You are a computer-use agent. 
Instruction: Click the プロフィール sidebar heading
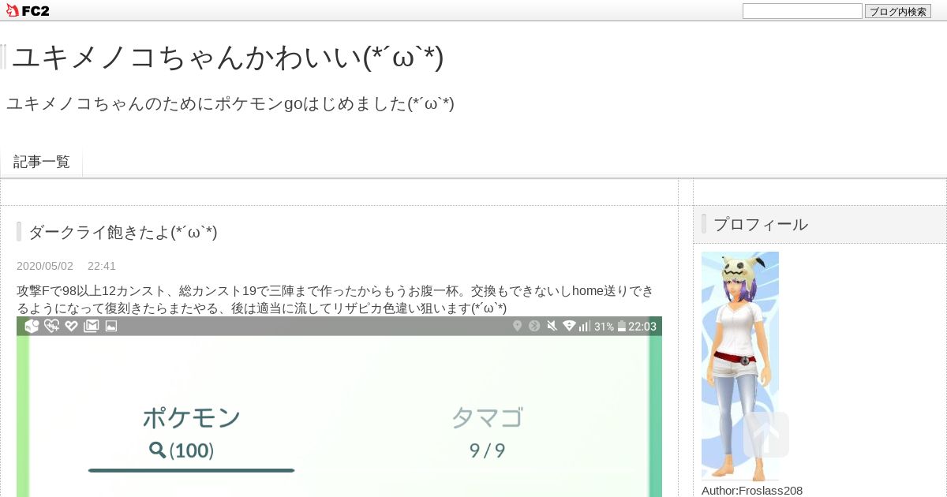pos(761,224)
